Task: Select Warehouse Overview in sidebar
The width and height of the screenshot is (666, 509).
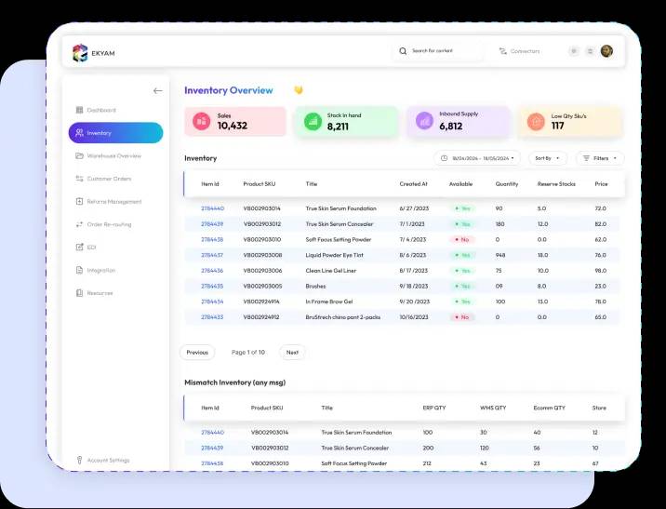Action: (114, 156)
